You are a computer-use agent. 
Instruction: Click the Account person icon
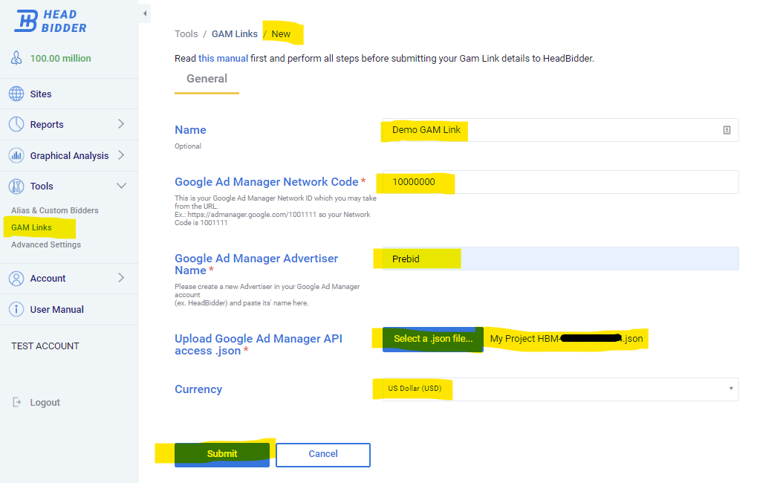(x=16, y=279)
